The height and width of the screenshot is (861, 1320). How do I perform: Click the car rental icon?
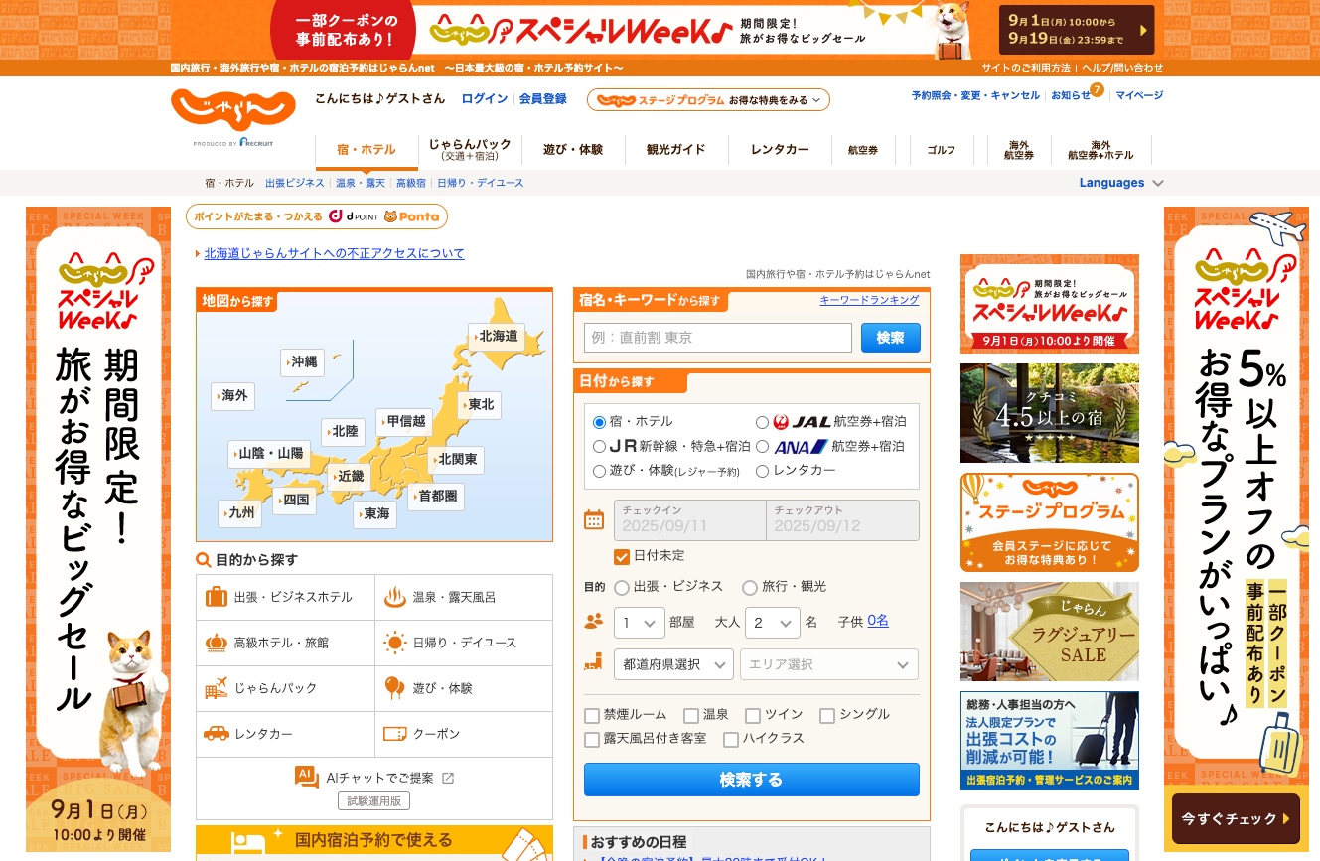coord(217,734)
